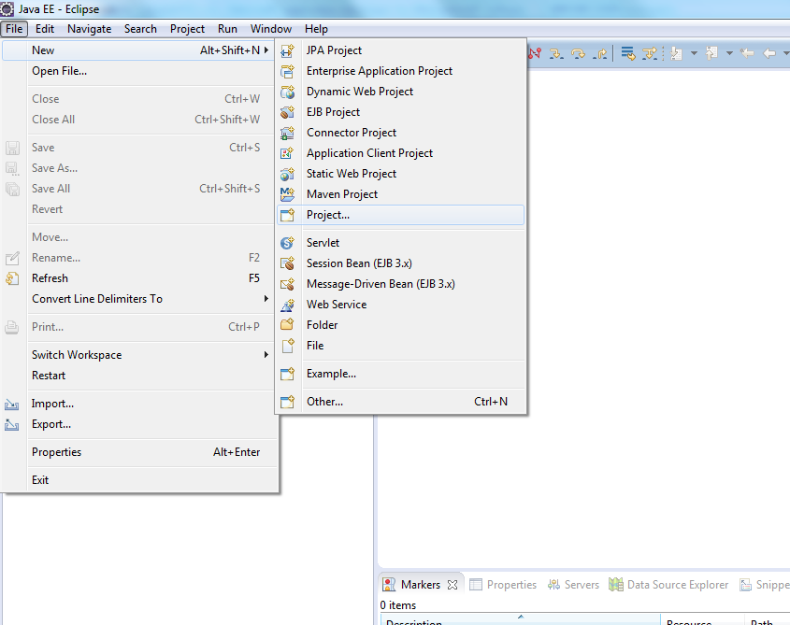
Task: Close the Markers view tab
Action: coord(455,583)
